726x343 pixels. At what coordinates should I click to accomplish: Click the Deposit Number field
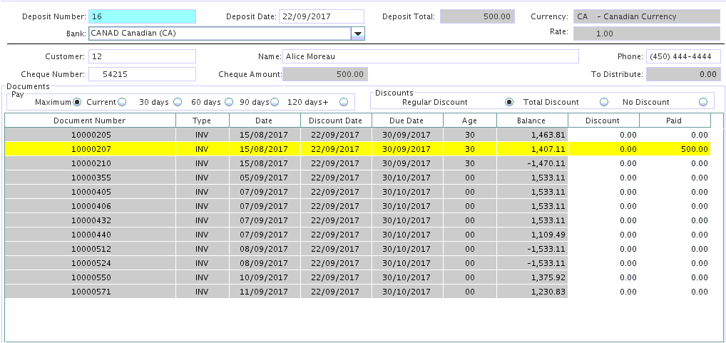141,16
